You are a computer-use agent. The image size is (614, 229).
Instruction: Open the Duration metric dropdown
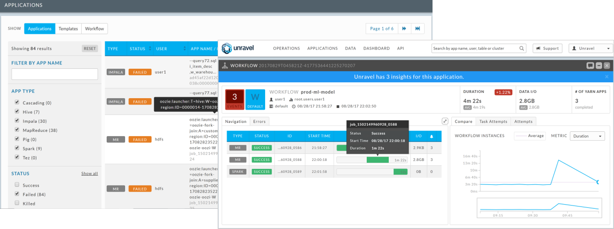click(587, 136)
